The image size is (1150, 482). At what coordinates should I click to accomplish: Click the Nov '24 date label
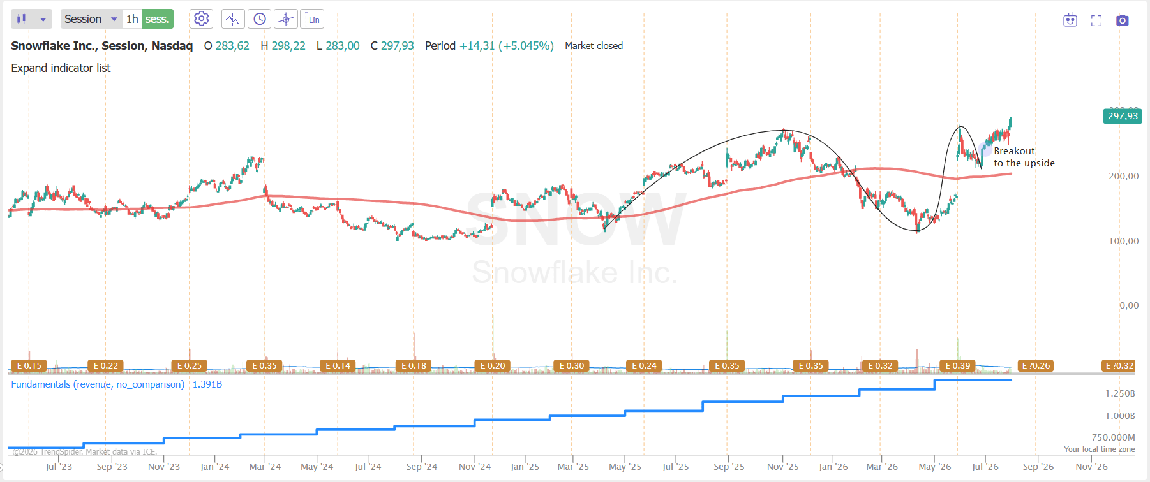click(x=475, y=467)
